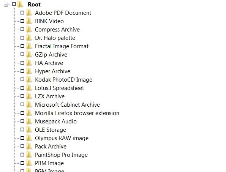Check the Root checkbox
Image resolution: width=226 pixels, height=172 pixels.
click(x=14, y=4)
